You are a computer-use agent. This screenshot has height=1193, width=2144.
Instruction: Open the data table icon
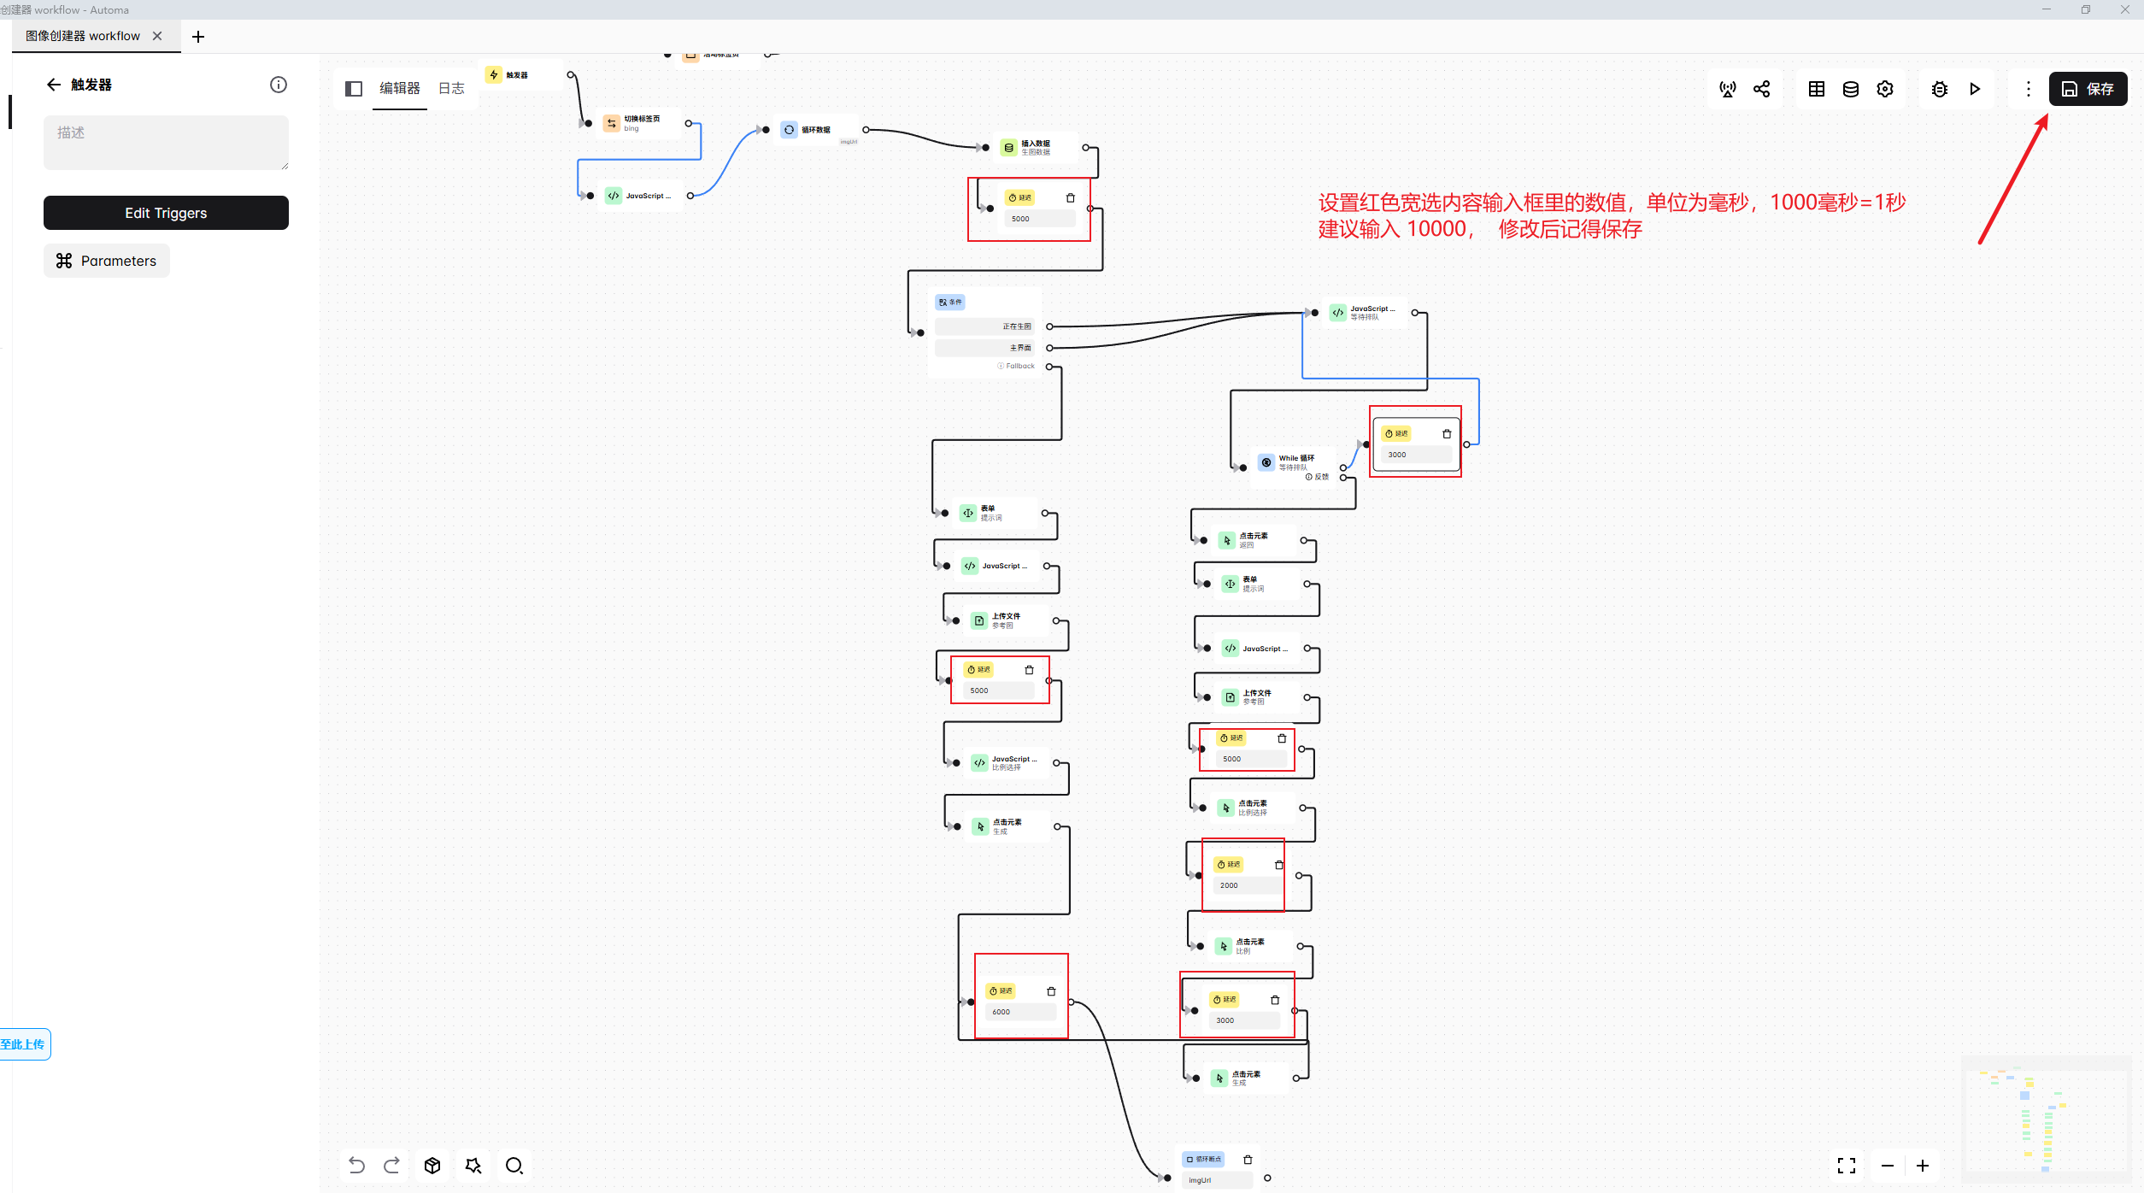point(1817,89)
